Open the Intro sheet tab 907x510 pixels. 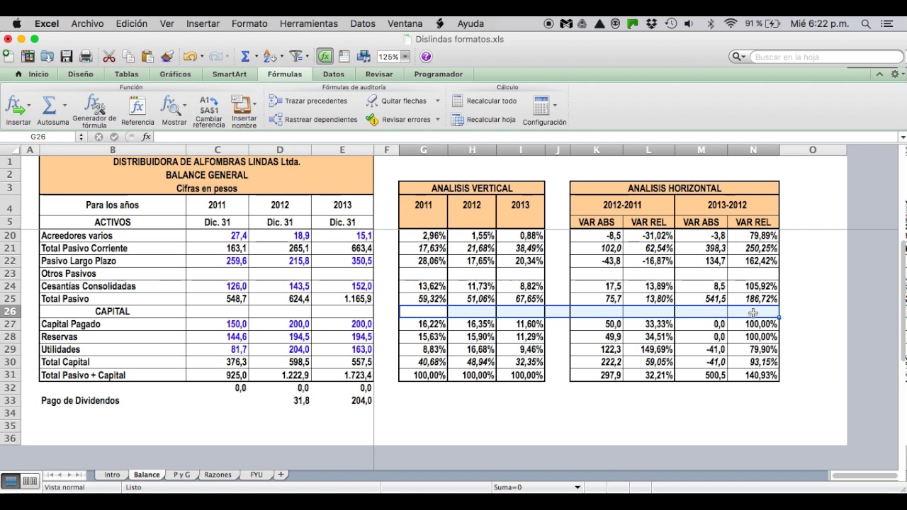[112, 475]
